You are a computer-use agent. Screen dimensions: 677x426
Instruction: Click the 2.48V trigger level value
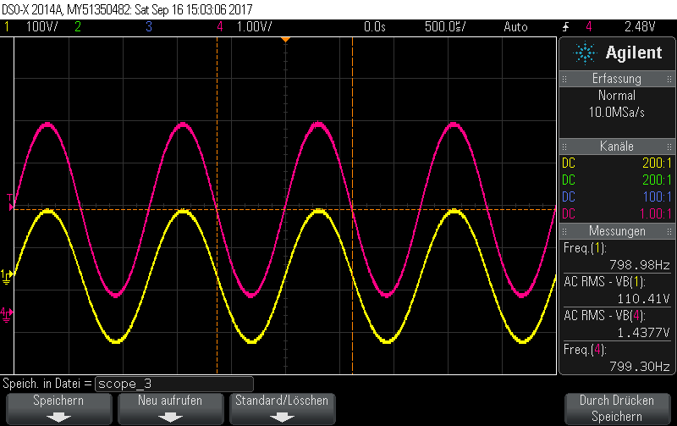pyautogui.click(x=640, y=27)
